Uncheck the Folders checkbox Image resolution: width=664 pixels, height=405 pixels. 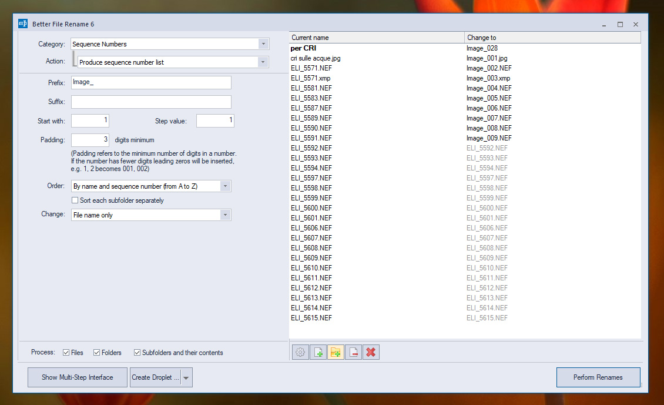pyautogui.click(x=97, y=353)
